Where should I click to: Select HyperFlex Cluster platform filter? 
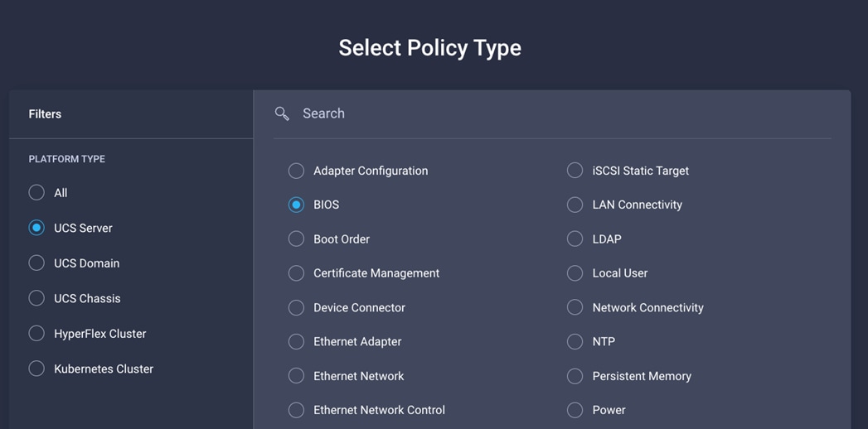pos(36,334)
